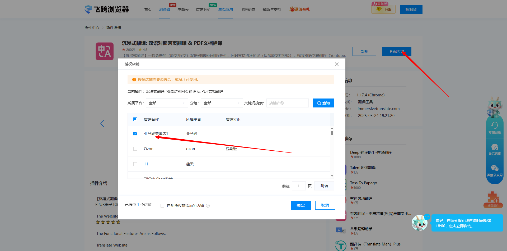Expand the 所属平台 dropdown
Viewport: 507px width, 251px height.
pyautogui.click(x=167, y=103)
